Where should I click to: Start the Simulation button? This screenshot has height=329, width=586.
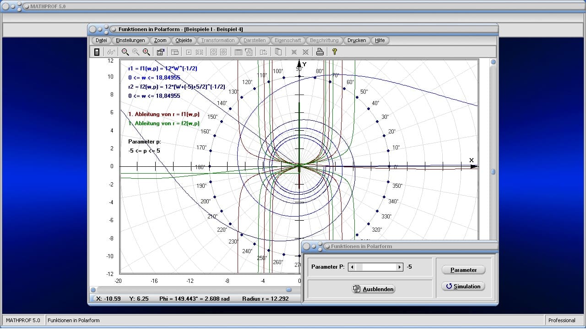click(463, 287)
